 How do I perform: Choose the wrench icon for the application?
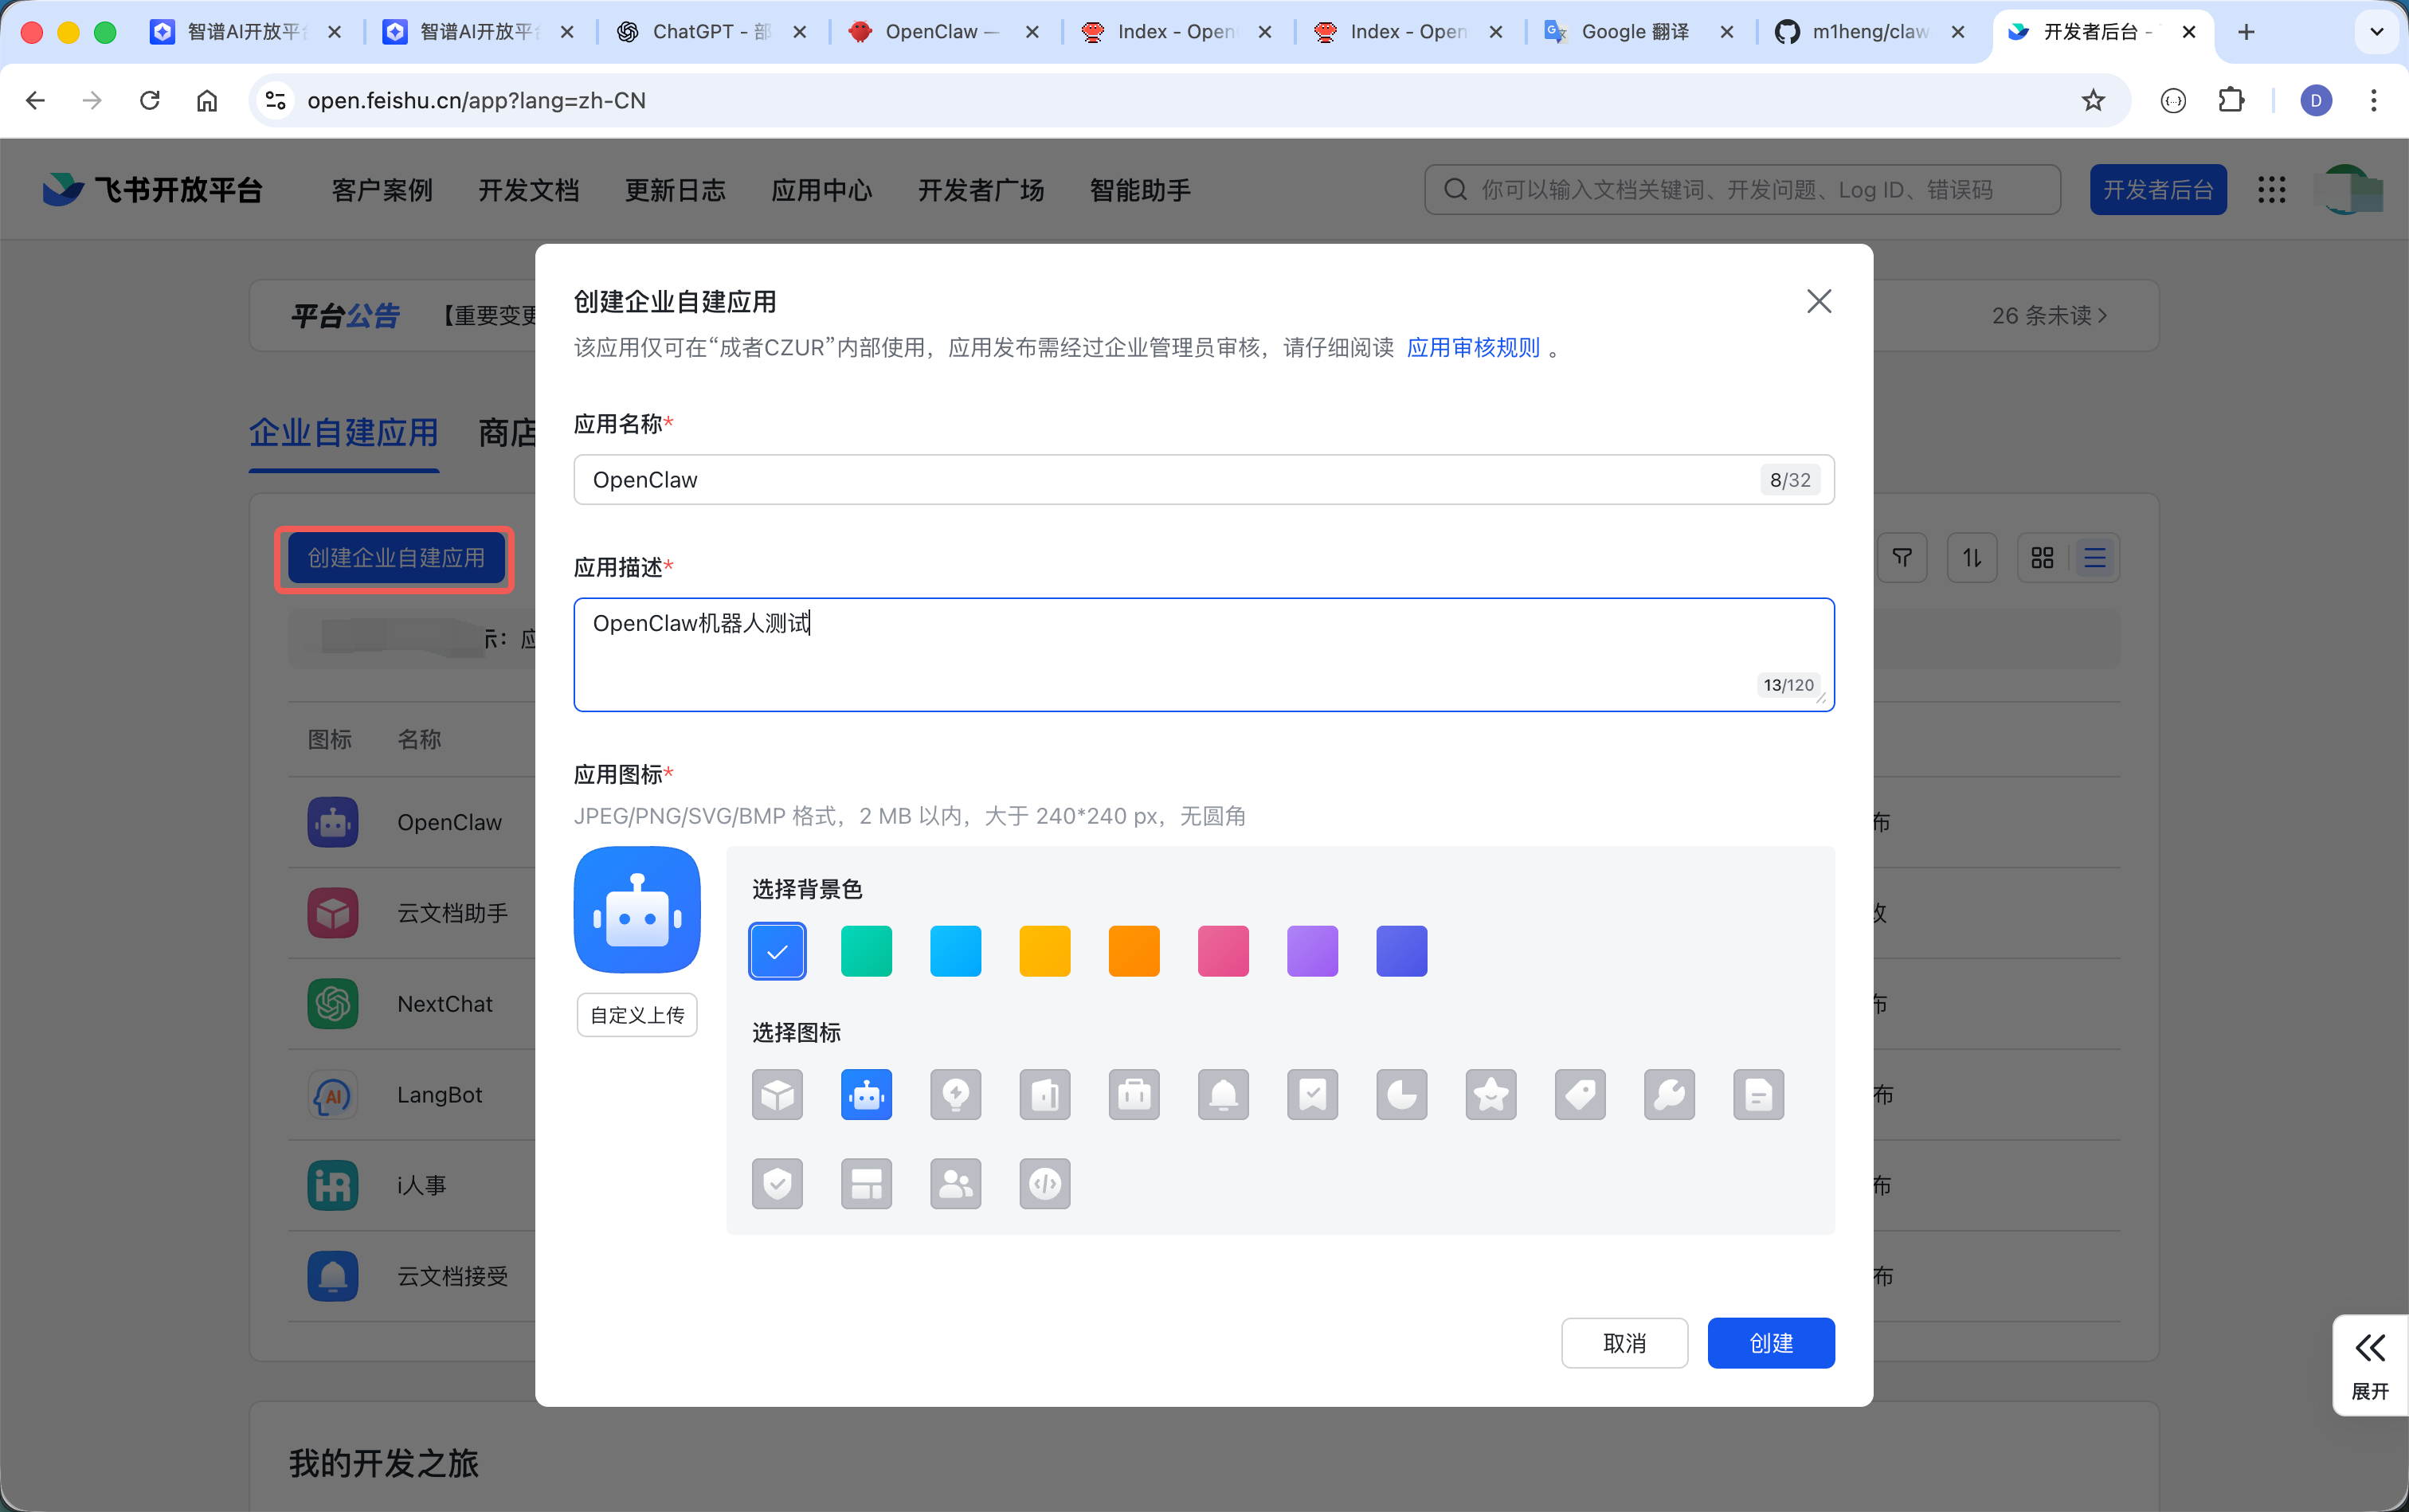[1668, 1094]
